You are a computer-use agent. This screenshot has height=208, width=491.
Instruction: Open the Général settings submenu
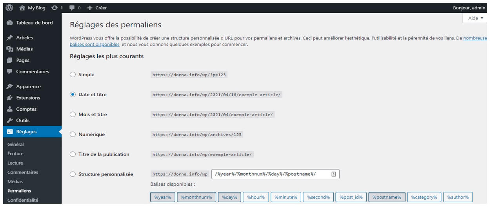(x=16, y=144)
